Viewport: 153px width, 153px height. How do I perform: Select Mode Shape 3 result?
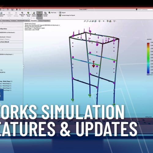6,86
